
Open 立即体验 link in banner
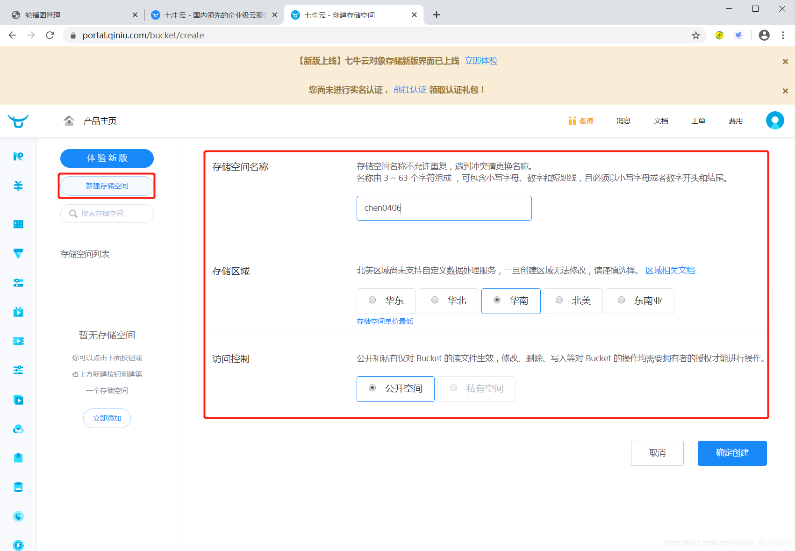pos(481,61)
